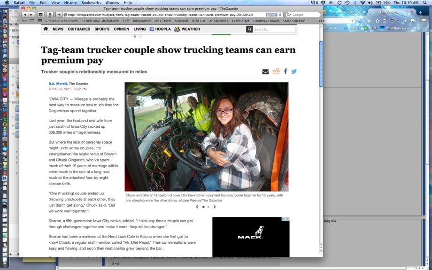This screenshot has width=432, height=270.
Task: Open Wi-Fi status menu
Action: click(363, 2)
